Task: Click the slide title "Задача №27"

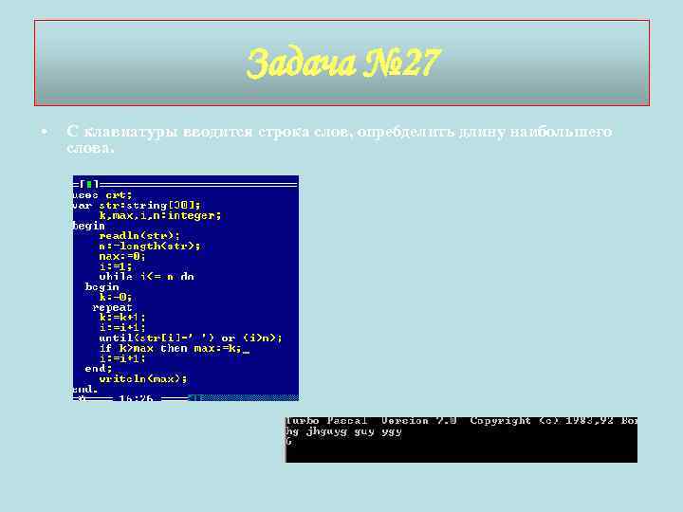Action: click(343, 64)
